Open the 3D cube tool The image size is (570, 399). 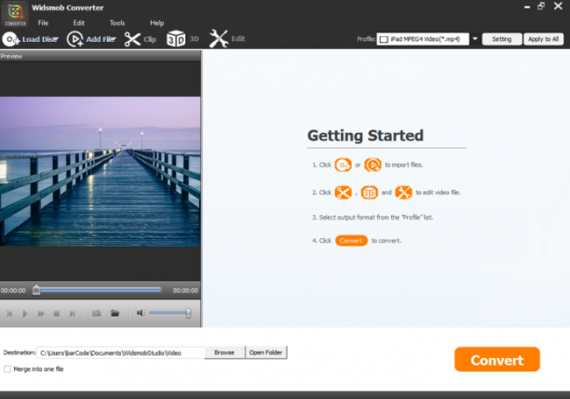(176, 38)
